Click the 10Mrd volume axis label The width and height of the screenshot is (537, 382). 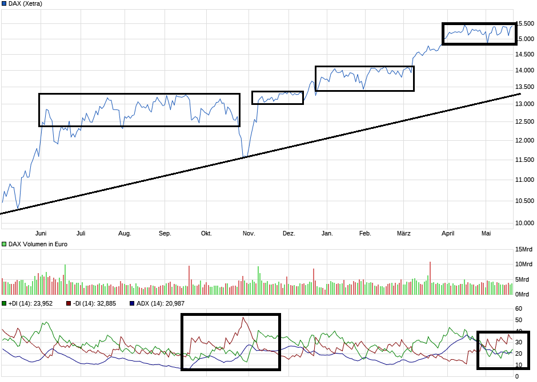coord(524,264)
